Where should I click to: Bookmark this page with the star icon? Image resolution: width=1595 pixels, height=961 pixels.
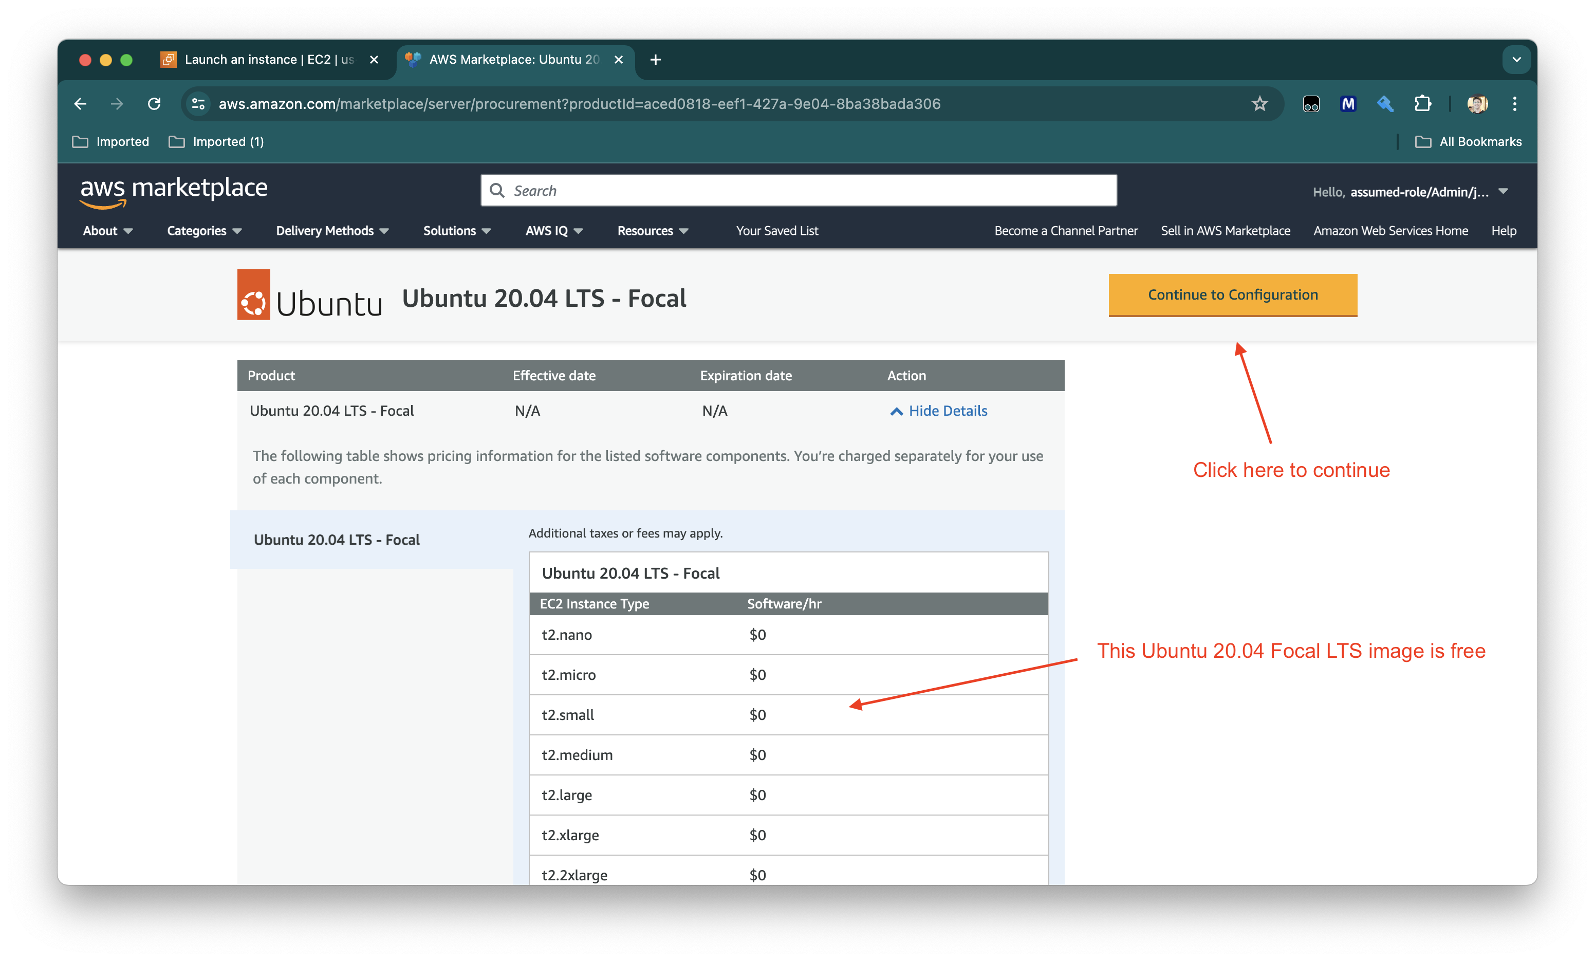(1259, 104)
